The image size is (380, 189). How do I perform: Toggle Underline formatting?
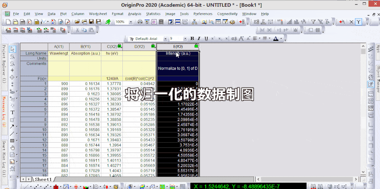206,39
